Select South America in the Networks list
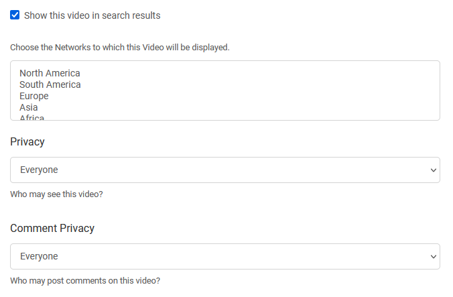This screenshot has height=297, width=453. 50,84
